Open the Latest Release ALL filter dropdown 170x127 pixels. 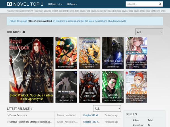tap(107, 109)
